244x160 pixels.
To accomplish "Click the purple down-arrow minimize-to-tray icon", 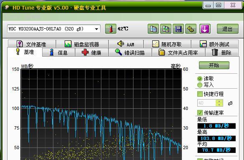I will 205,29.
